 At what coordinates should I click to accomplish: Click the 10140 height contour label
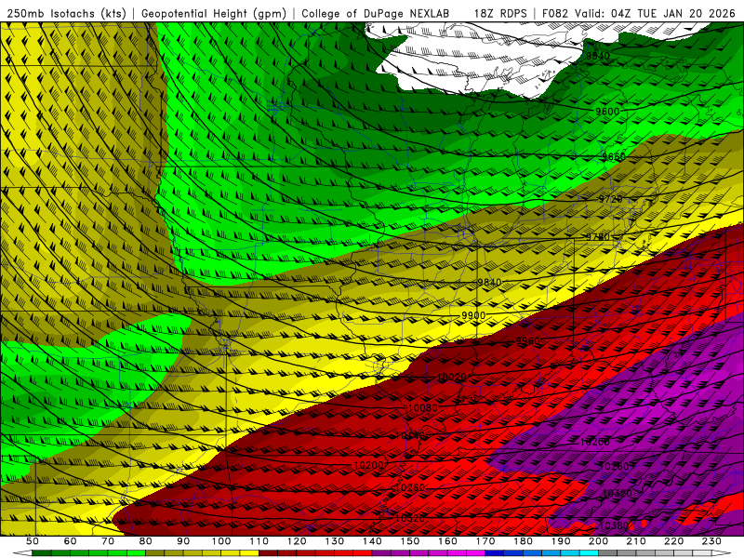pyautogui.click(x=410, y=435)
